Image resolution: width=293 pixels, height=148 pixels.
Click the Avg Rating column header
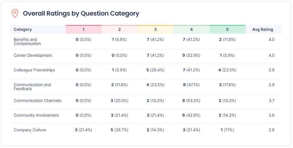pos(262,29)
